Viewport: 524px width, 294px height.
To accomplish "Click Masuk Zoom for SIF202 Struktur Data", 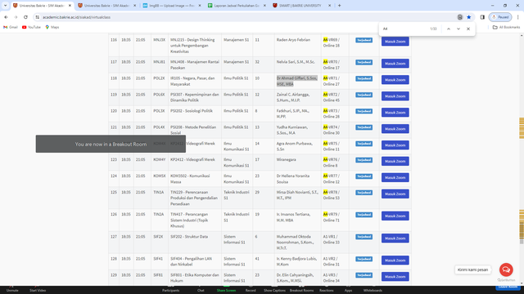I will tap(395, 238).
